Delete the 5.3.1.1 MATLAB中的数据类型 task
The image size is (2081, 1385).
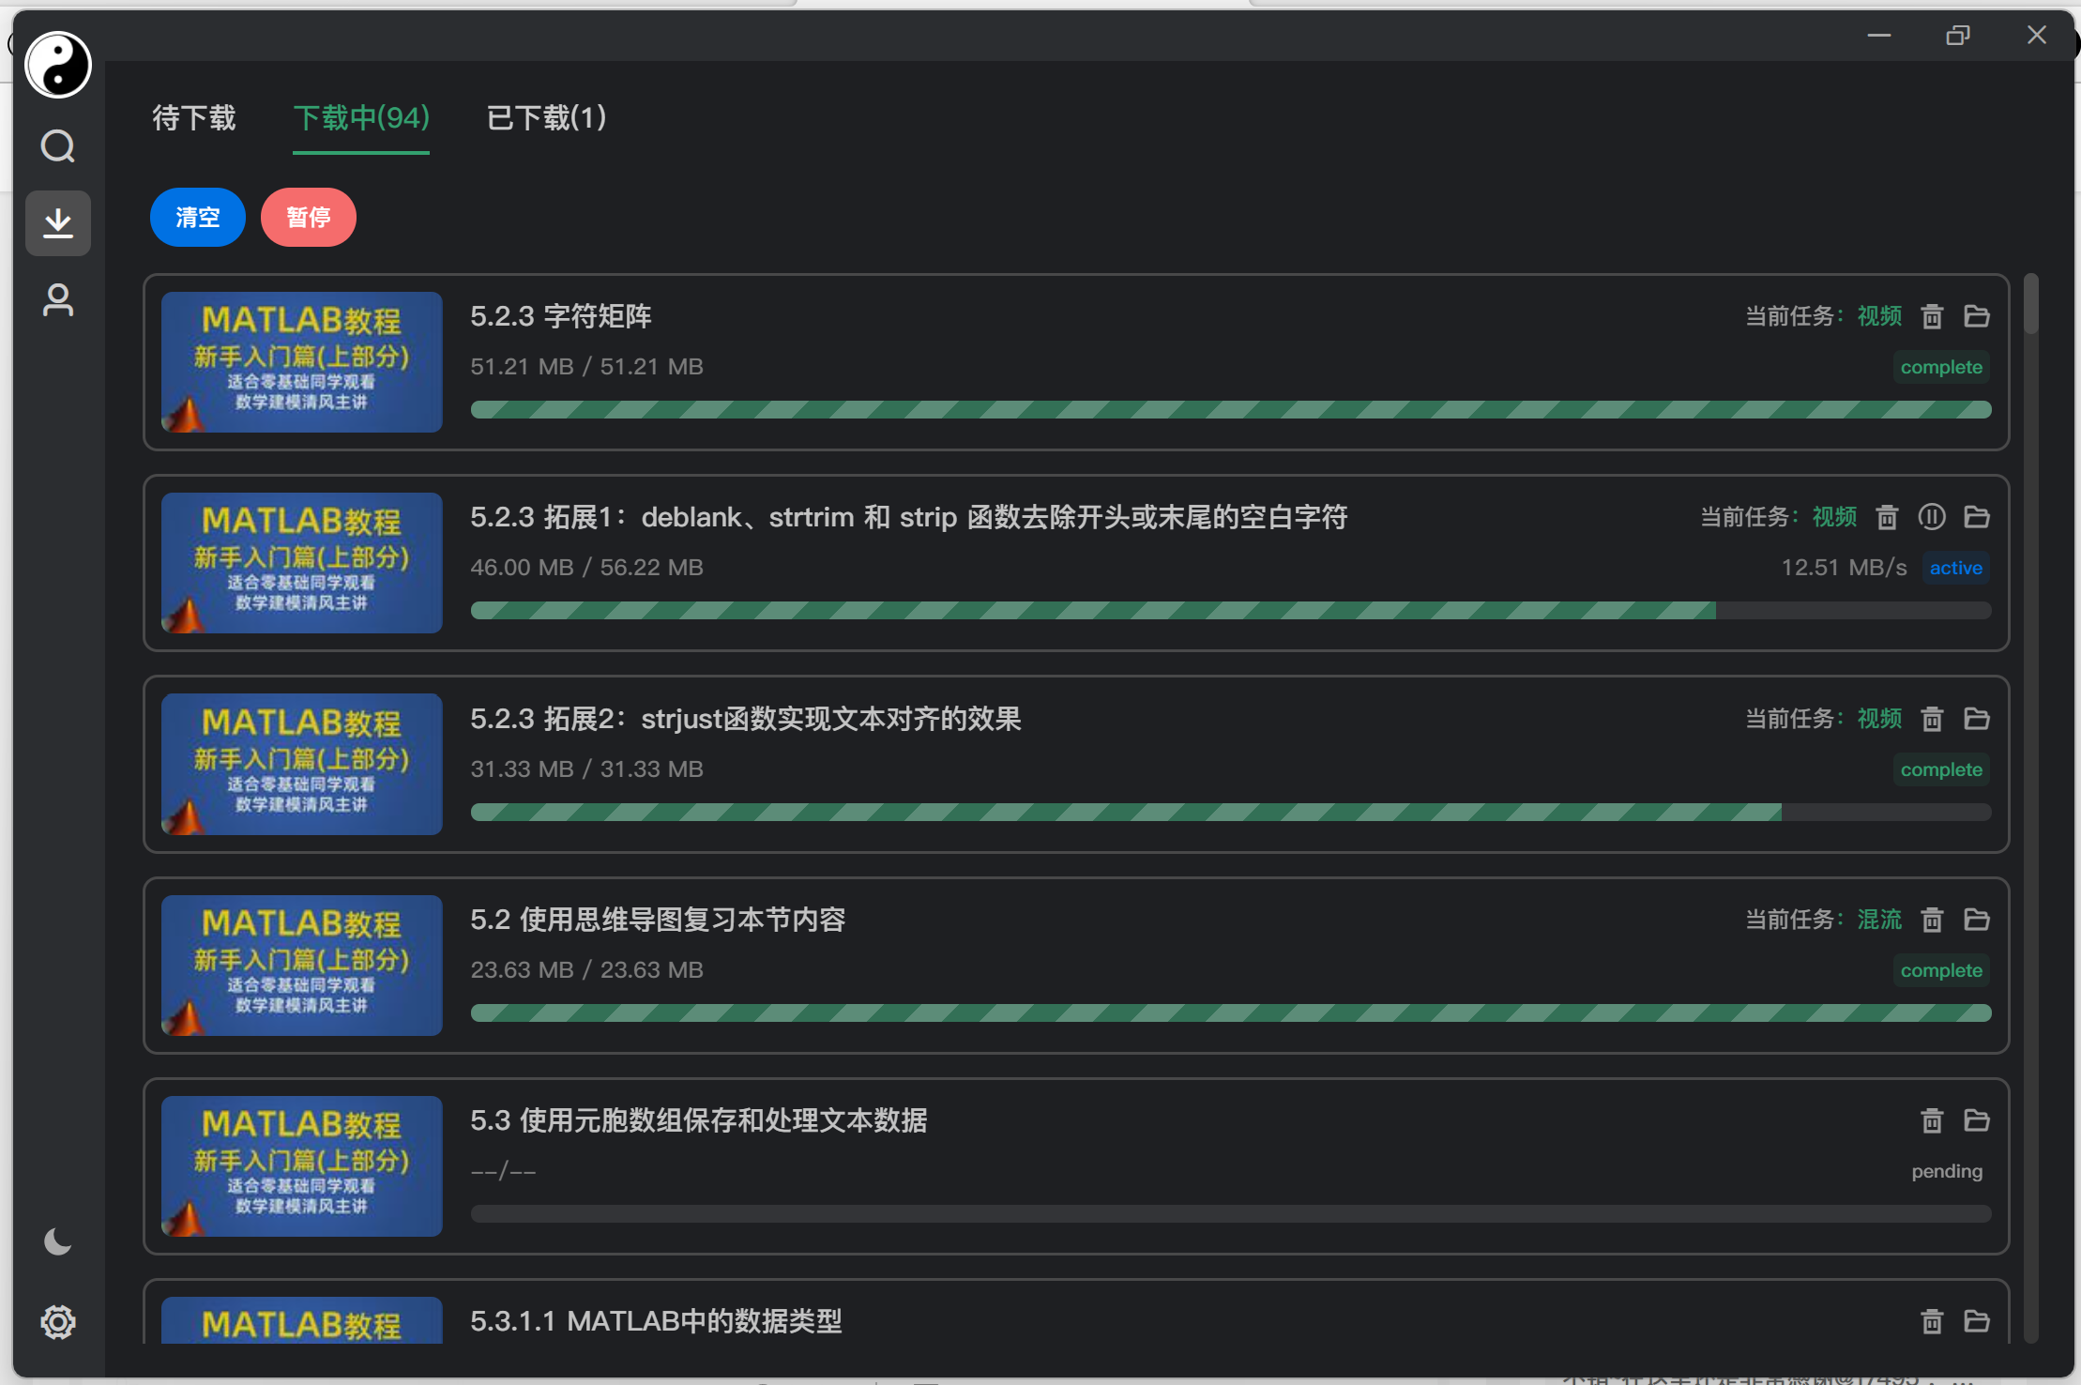pyautogui.click(x=1932, y=1321)
